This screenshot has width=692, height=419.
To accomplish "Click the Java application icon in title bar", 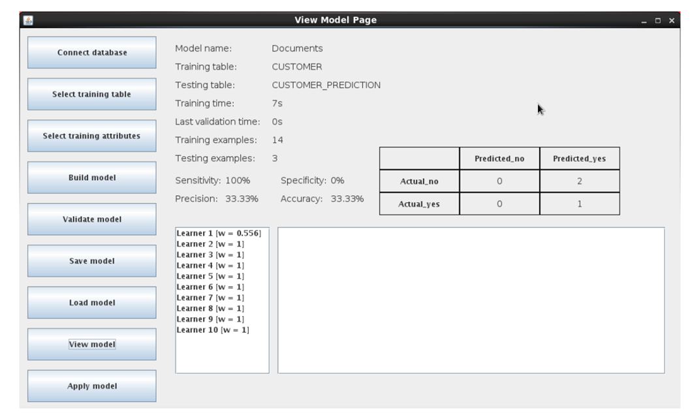I will point(28,20).
